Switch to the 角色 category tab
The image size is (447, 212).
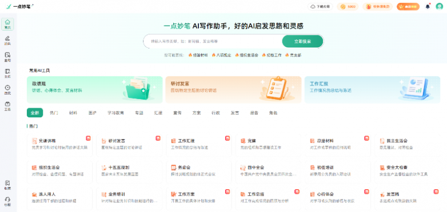click(273, 113)
